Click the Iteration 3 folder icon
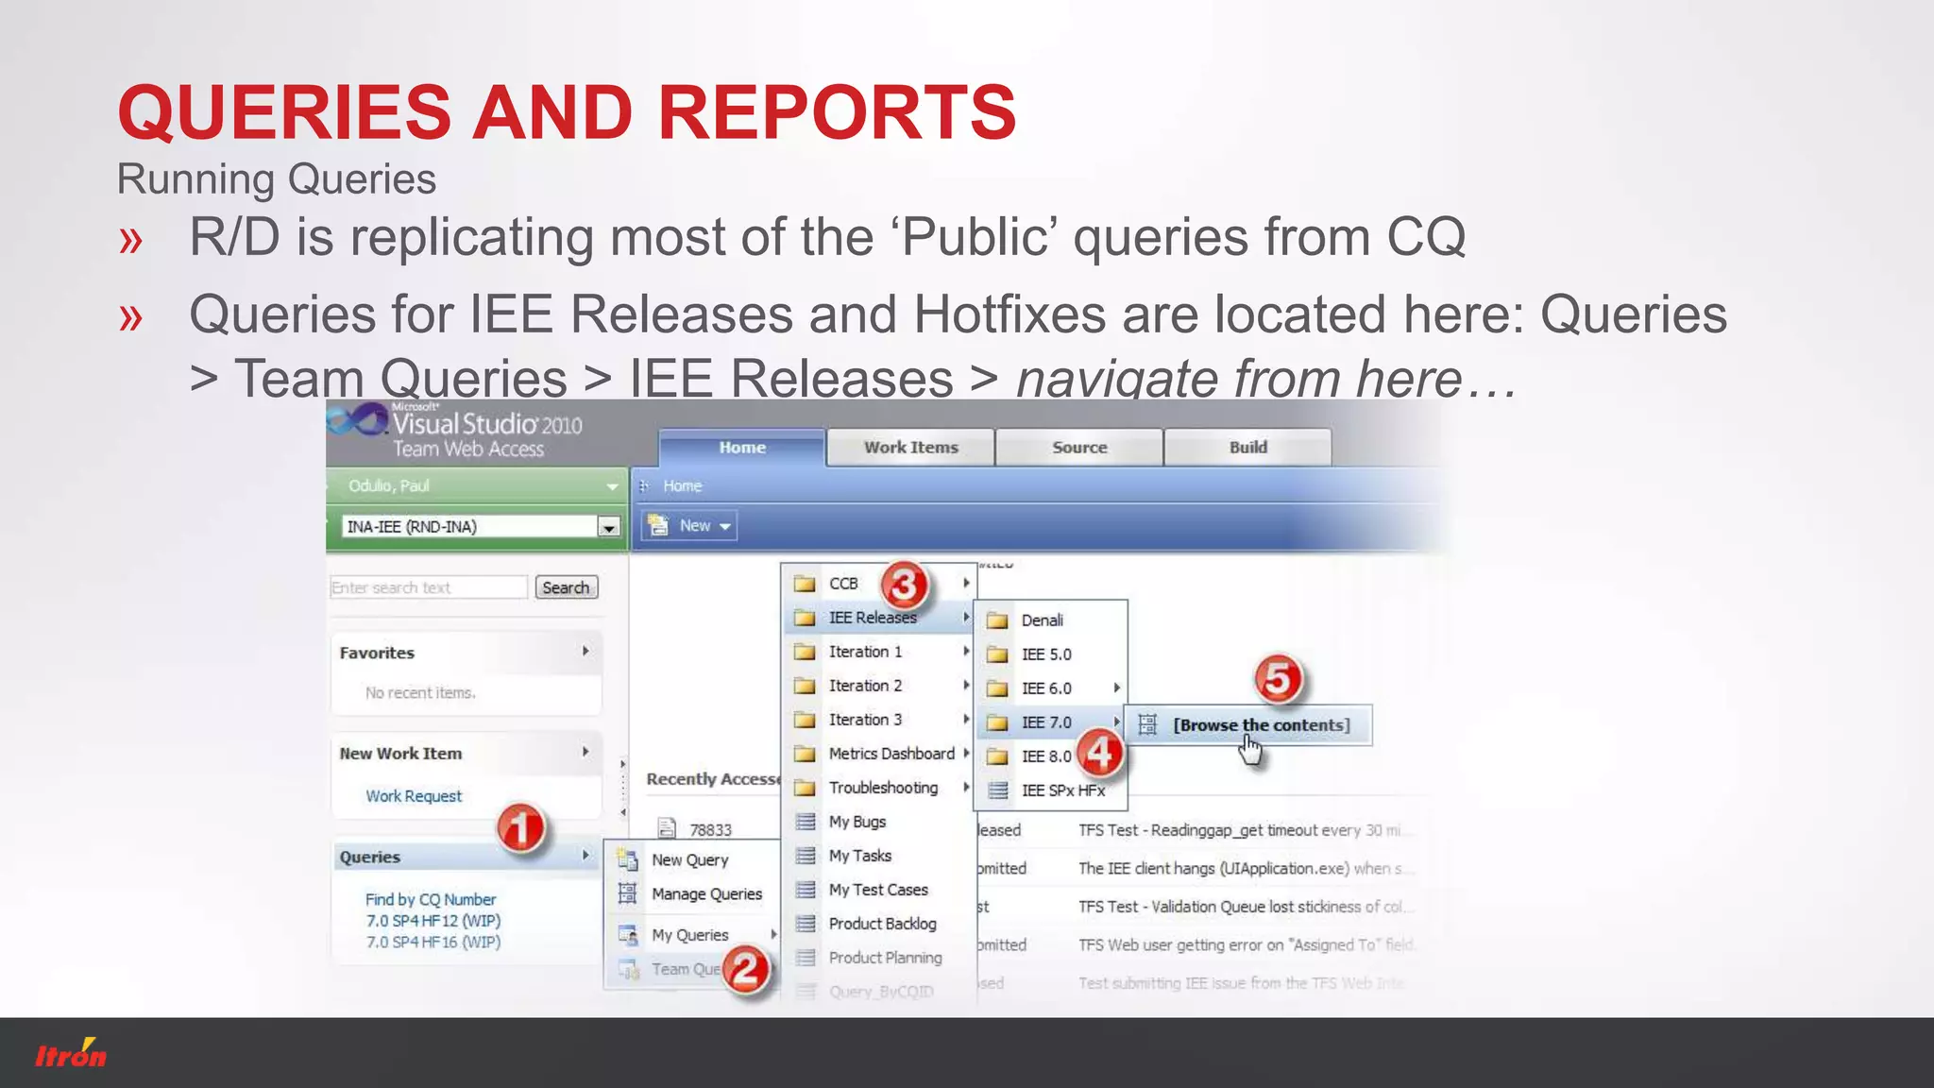This screenshot has height=1088, width=1934. coord(805,720)
